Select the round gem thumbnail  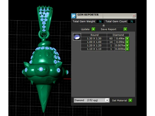tap(77, 37)
